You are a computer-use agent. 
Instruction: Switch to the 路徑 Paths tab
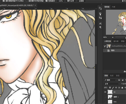coord(118,75)
